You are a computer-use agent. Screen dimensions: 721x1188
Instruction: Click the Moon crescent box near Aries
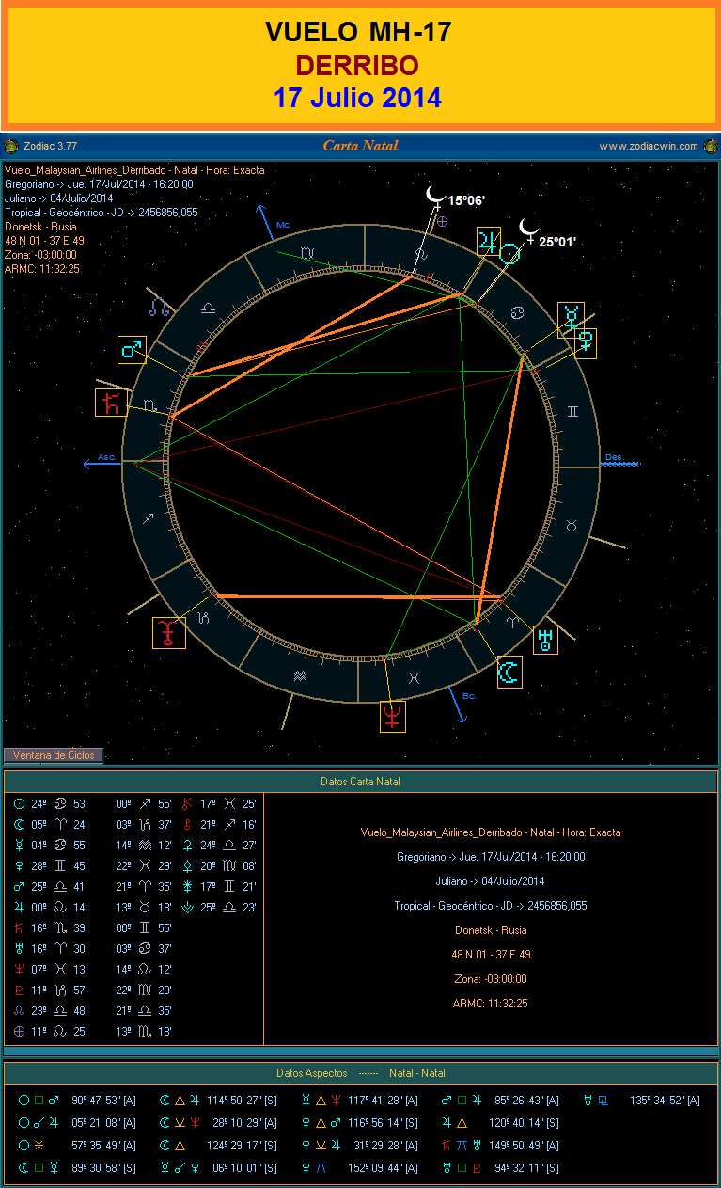[x=509, y=673]
